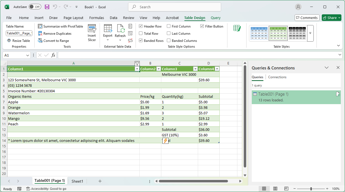This screenshot has width=345, height=192.
Task: Open the Insert Slicer tool
Action: tap(92, 33)
